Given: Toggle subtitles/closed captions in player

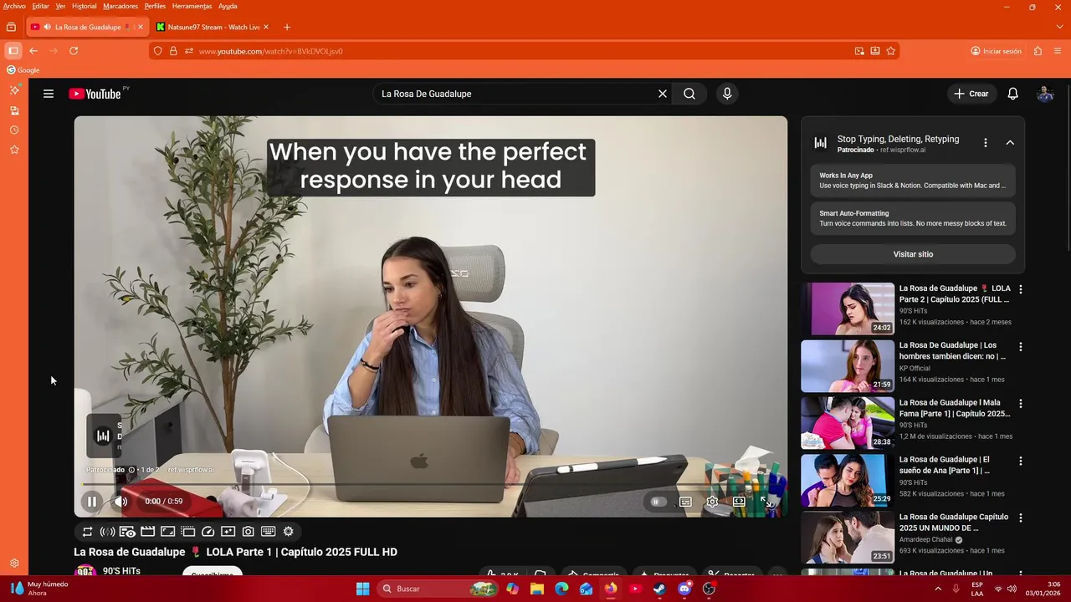Looking at the screenshot, I should (685, 502).
